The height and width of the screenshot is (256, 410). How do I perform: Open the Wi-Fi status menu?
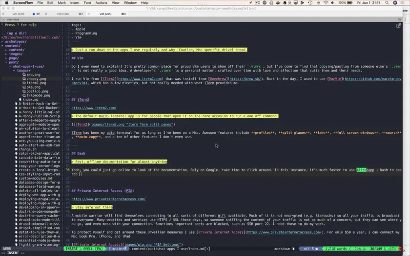tap(326, 2)
